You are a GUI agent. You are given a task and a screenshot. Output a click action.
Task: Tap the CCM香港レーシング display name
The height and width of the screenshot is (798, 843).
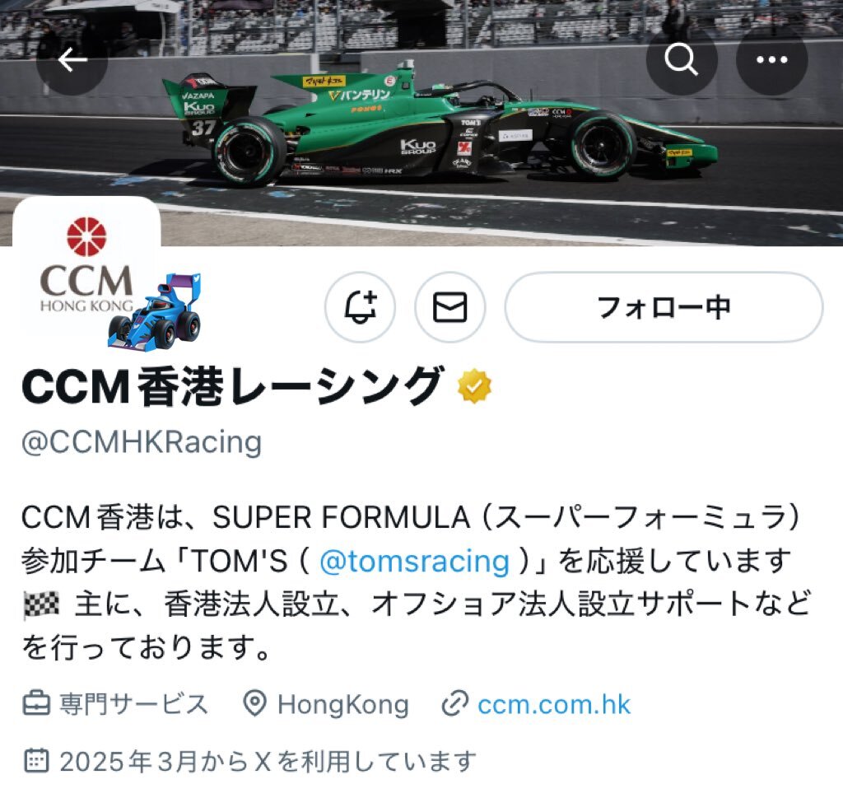pos(233,386)
